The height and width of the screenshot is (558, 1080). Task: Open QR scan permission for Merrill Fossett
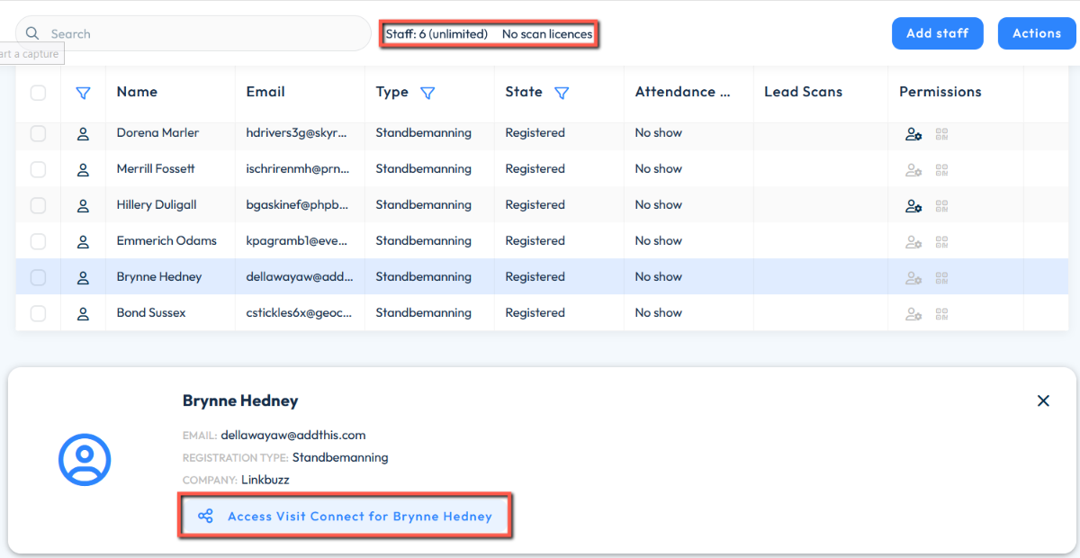(942, 170)
